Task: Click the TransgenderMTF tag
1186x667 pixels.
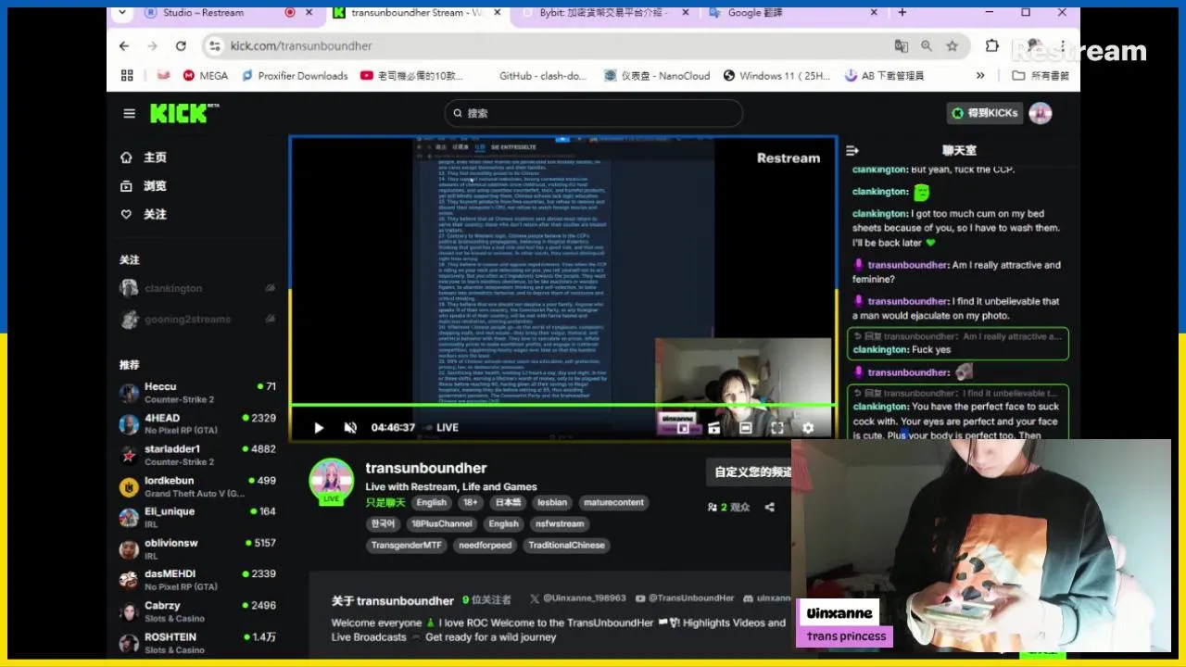Action: 407,545
